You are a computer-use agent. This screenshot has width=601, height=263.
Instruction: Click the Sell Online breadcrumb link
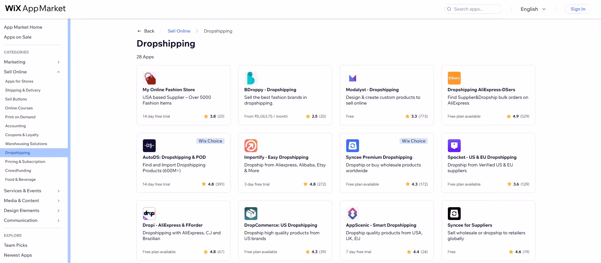pyautogui.click(x=179, y=31)
